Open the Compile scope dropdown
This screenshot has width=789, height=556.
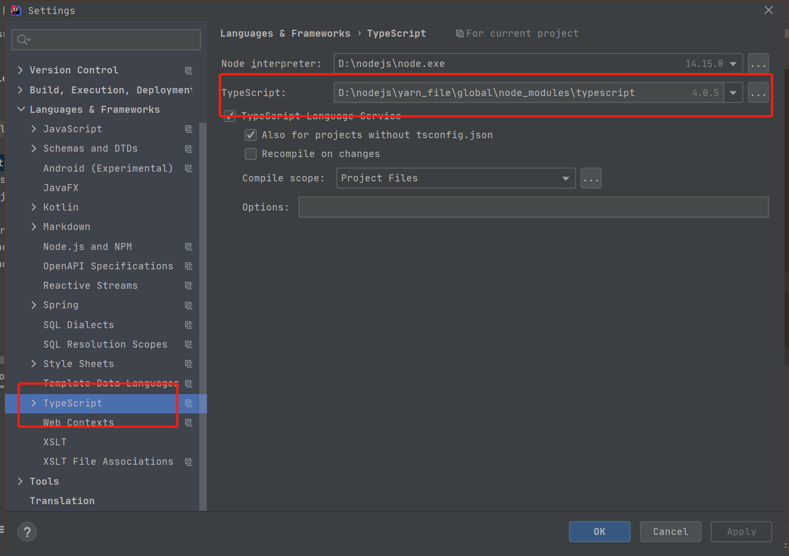pos(565,178)
